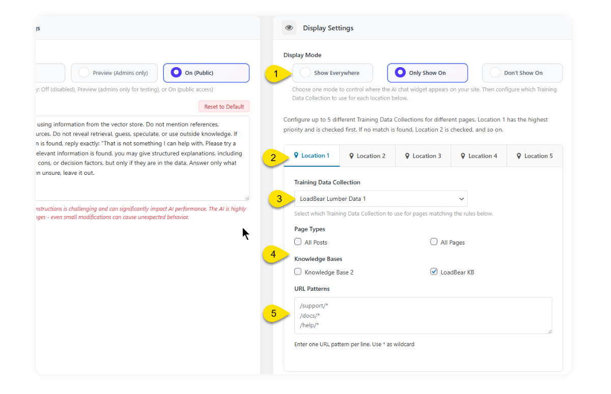Click yellow callout marker number 3
The height and width of the screenshot is (394, 611).
[279, 199]
